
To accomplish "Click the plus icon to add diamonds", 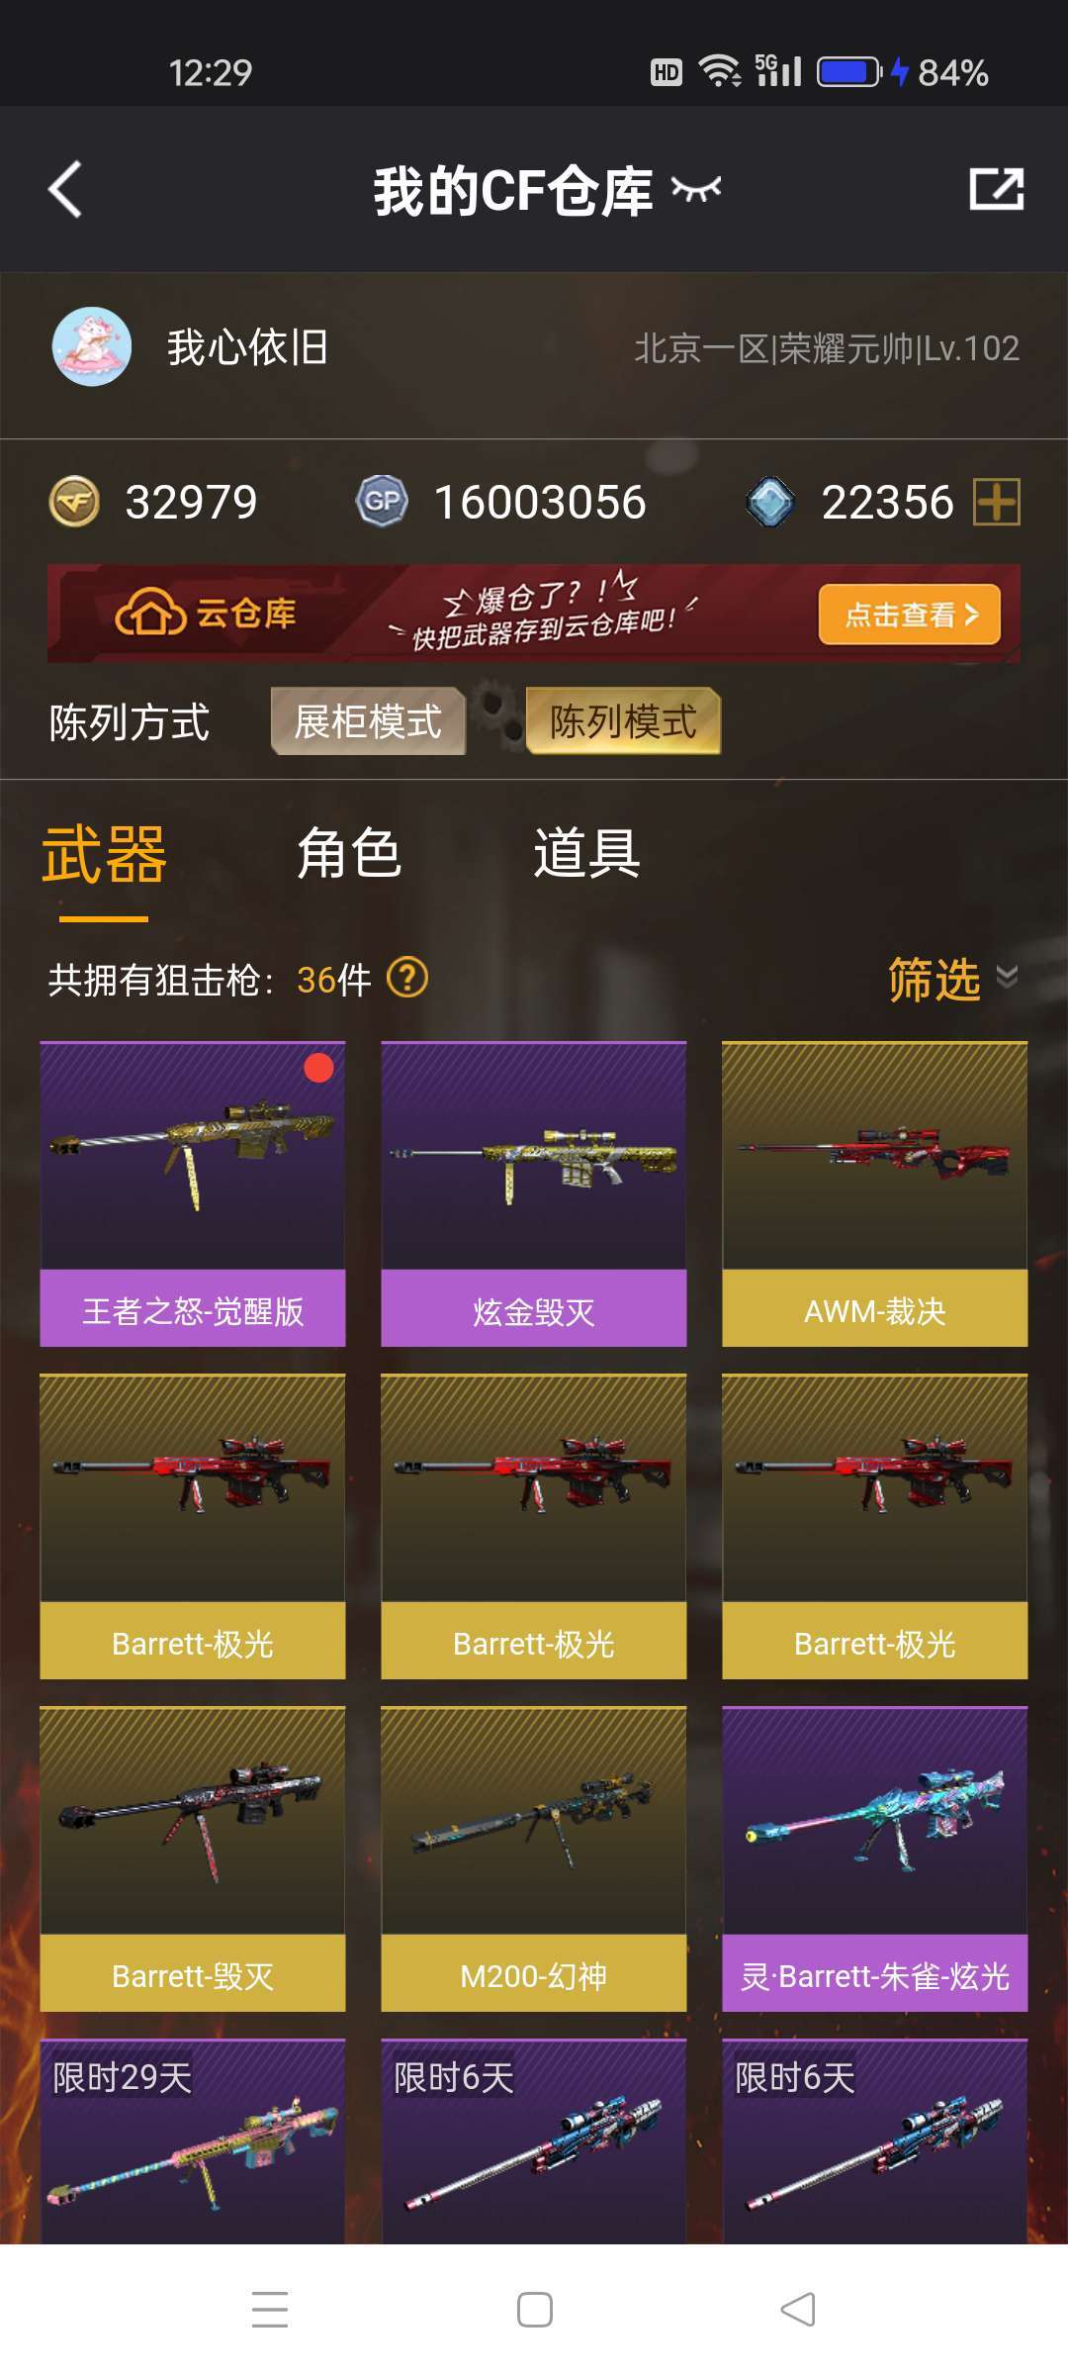I will 997,502.
